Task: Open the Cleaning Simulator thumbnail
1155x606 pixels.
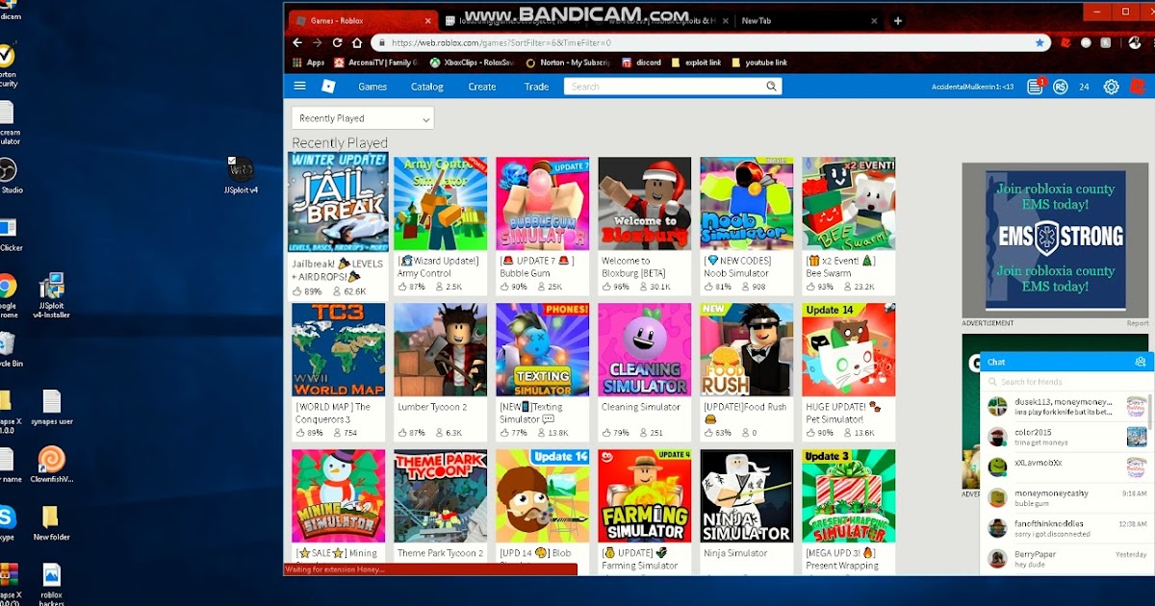Action: (x=645, y=350)
